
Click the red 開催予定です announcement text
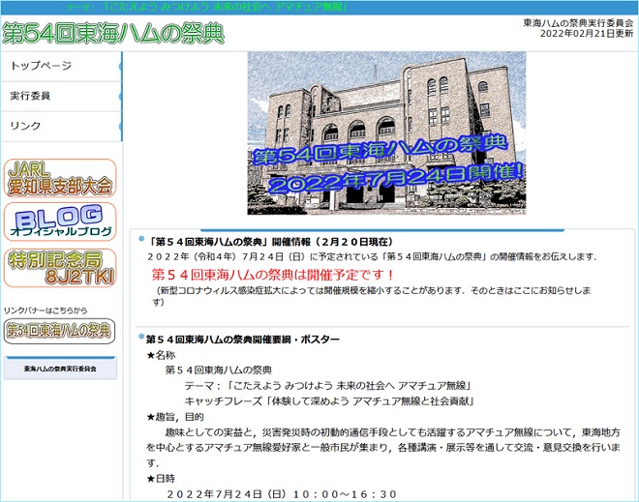pyautogui.click(x=273, y=275)
